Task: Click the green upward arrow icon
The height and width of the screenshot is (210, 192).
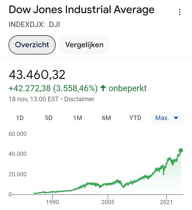Action: [x=103, y=88]
